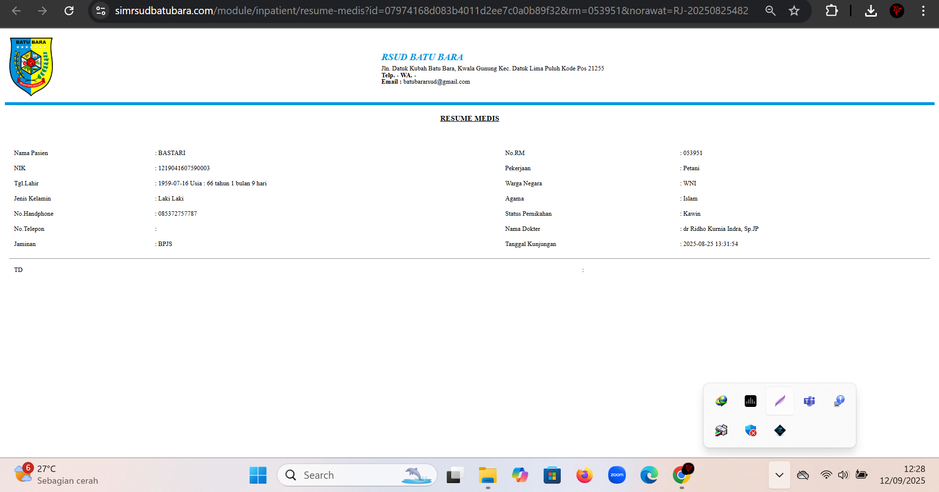
Task: Open Windows Start menu
Action: pyautogui.click(x=258, y=475)
